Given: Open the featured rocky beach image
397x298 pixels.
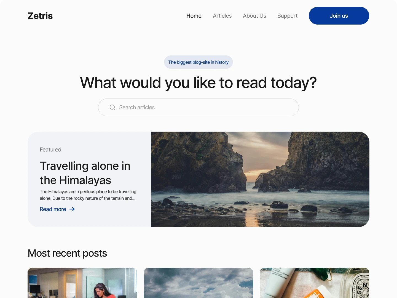Looking at the screenshot, I should point(260,179).
